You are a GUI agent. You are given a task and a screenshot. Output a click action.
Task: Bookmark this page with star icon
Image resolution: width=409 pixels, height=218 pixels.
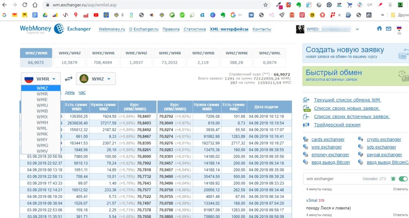pyautogui.click(x=266, y=5)
